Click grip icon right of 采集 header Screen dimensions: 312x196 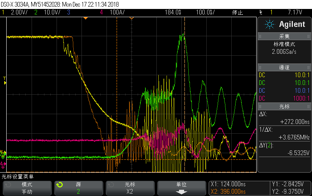coord(308,36)
